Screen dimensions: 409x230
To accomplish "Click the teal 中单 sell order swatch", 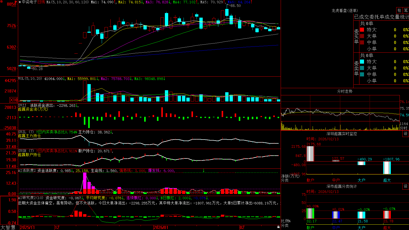I will (362, 74).
